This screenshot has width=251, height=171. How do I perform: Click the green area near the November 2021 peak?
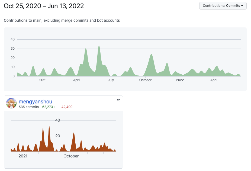tap(151, 62)
